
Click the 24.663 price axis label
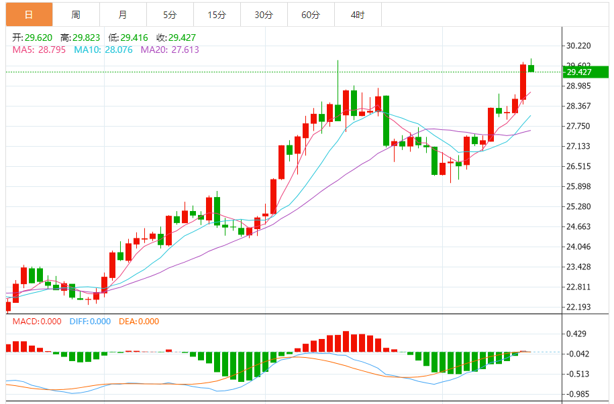(578, 227)
